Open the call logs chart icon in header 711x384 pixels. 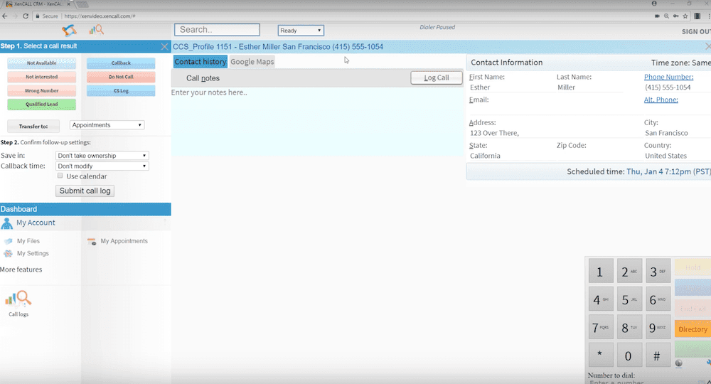coord(96,30)
